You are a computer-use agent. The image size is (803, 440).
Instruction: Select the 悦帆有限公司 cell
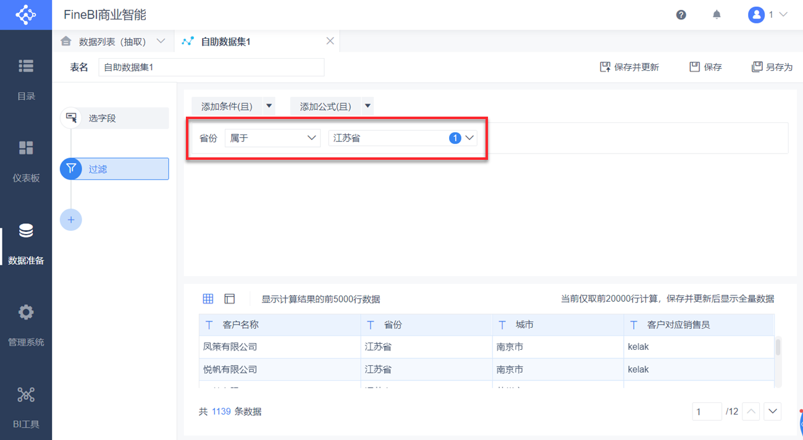click(x=280, y=370)
